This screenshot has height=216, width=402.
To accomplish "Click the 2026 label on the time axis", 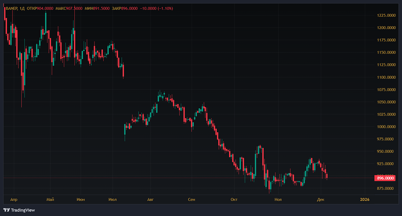I will [365, 199].
